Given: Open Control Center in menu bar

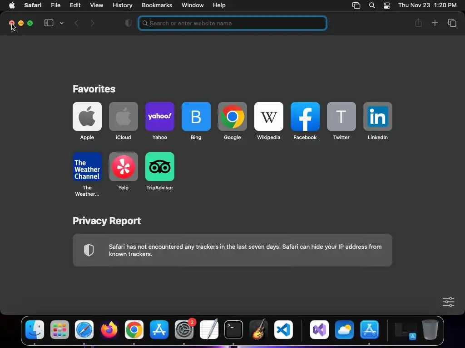Looking at the screenshot, I should [387, 5].
